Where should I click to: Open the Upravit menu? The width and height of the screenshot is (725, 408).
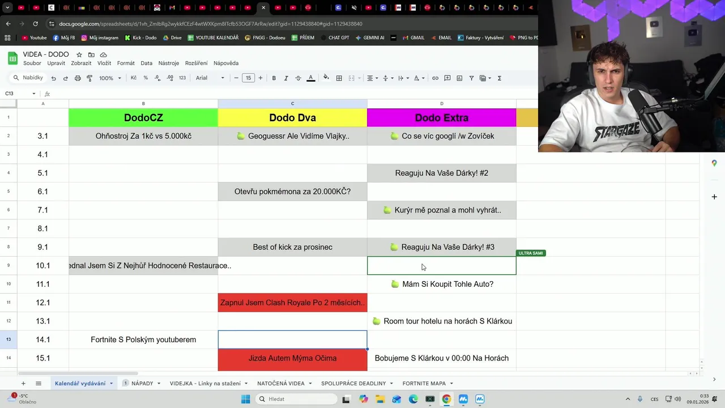[56, 63]
